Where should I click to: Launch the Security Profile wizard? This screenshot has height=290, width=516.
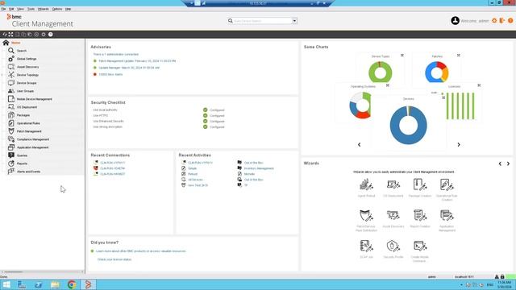click(393, 246)
